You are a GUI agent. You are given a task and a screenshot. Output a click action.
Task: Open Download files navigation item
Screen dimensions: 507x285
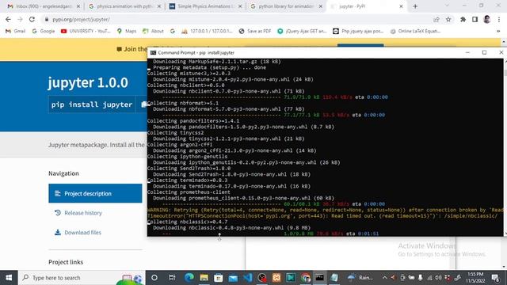pyautogui.click(x=78, y=232)
